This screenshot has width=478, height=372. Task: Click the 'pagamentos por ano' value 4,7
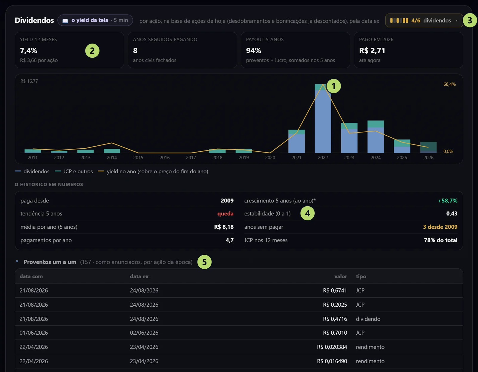point(229,240)
